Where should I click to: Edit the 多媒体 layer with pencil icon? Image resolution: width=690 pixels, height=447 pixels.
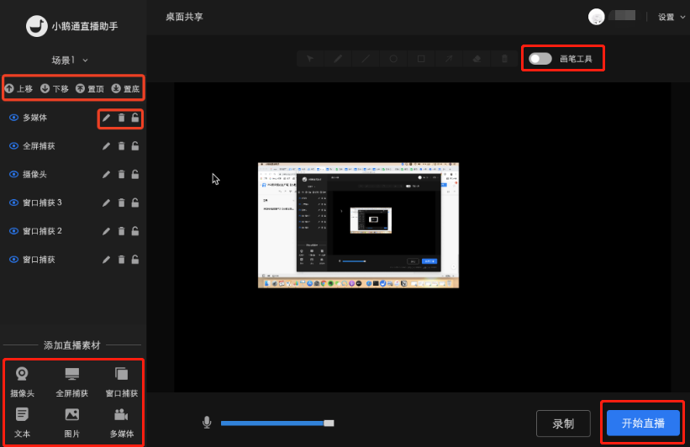(106, 118)
